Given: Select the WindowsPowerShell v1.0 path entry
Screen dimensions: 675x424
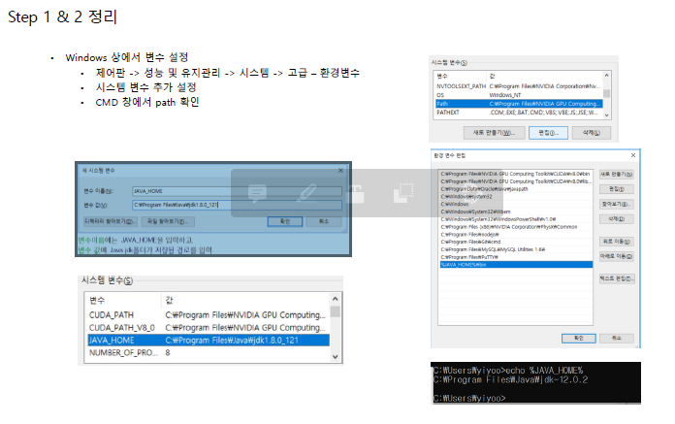Looking at the screenshot, I should pyautogui.click(x=516, y=219).
